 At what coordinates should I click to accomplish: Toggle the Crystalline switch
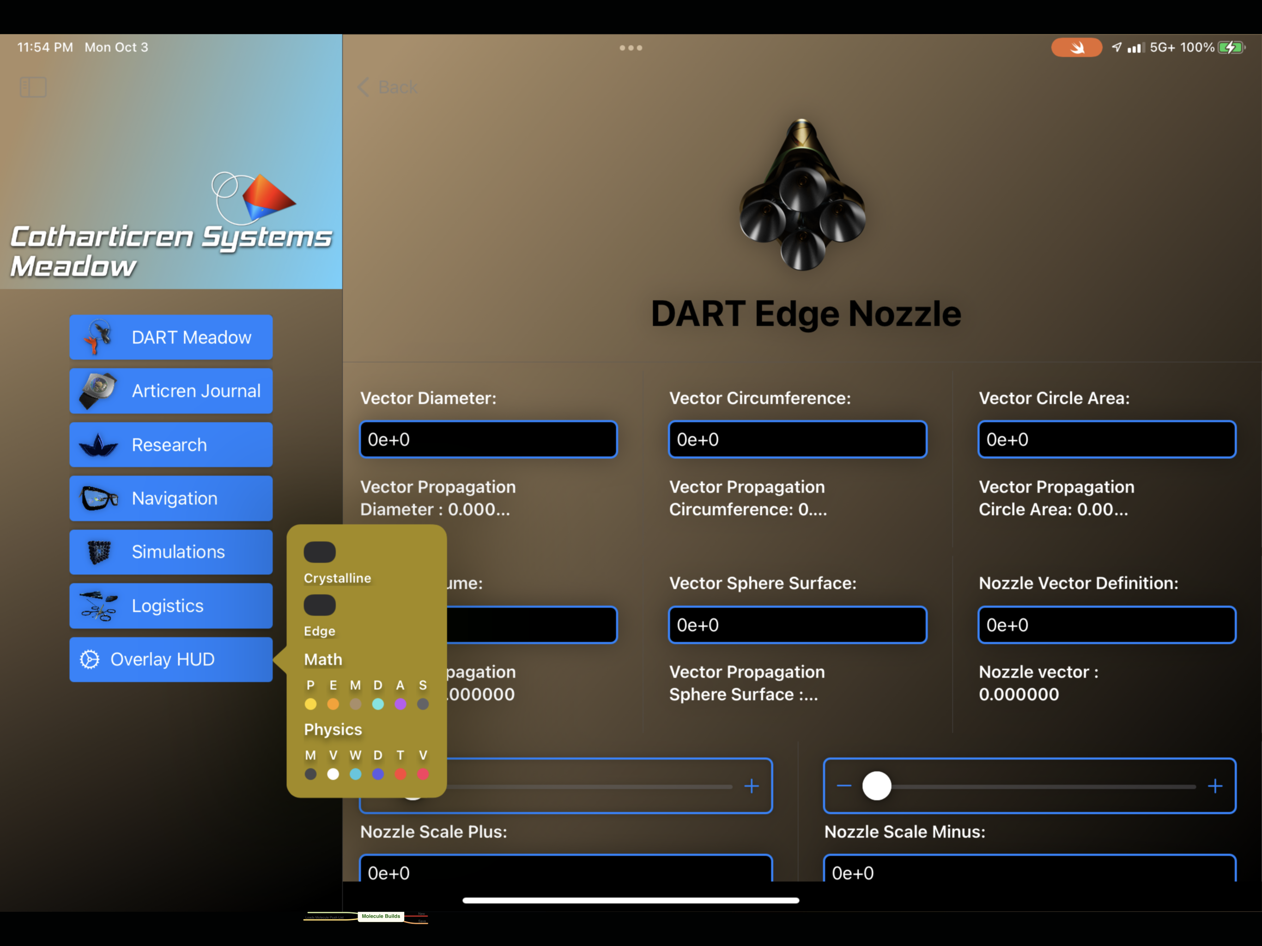(x=320, y=552)
